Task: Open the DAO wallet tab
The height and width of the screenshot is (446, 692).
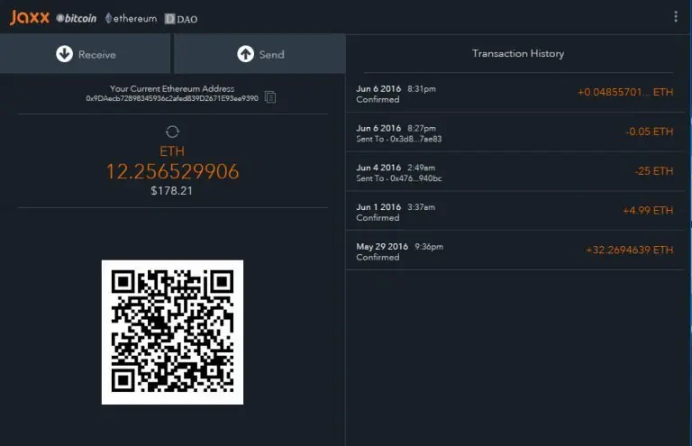Action: pos(181,19)
